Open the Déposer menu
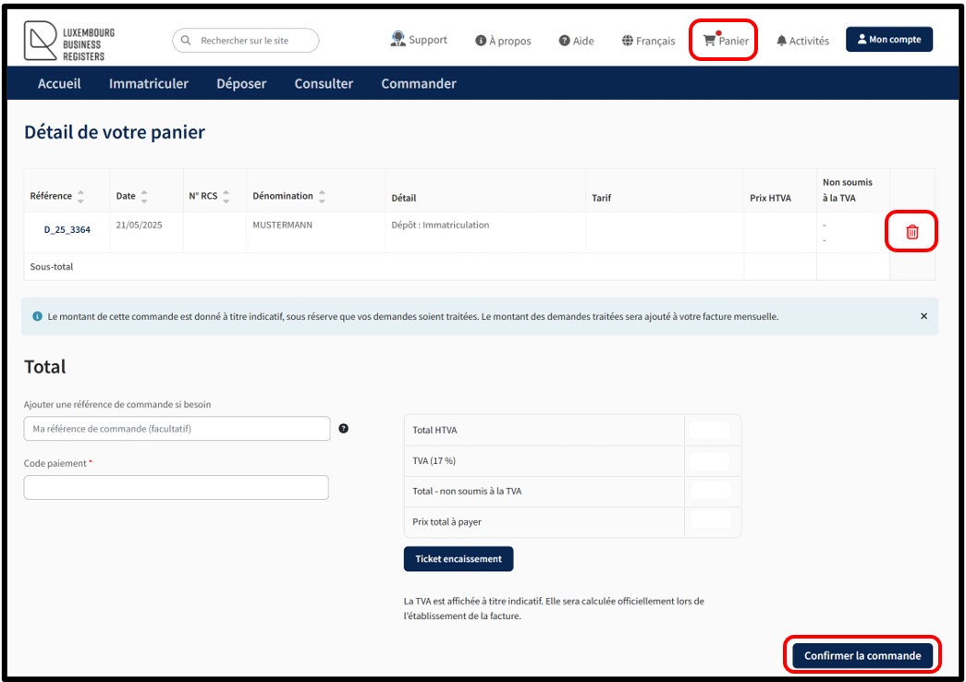Viewport: 966px width, 682px height. pos(241,83)
